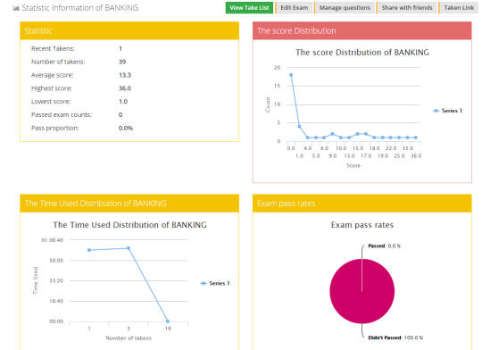Click The Time Used Distribution of BANKING header
Image resolution: width=482 pixels, height=350 pixels.
[x=129, y=204]
